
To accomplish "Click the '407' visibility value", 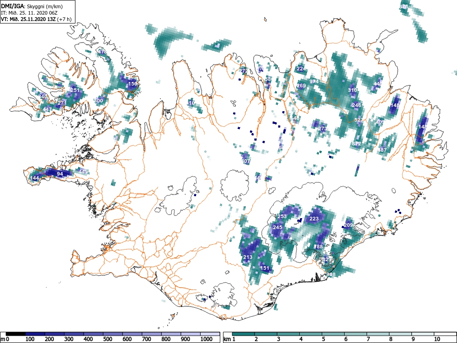I will pos(246,161).
